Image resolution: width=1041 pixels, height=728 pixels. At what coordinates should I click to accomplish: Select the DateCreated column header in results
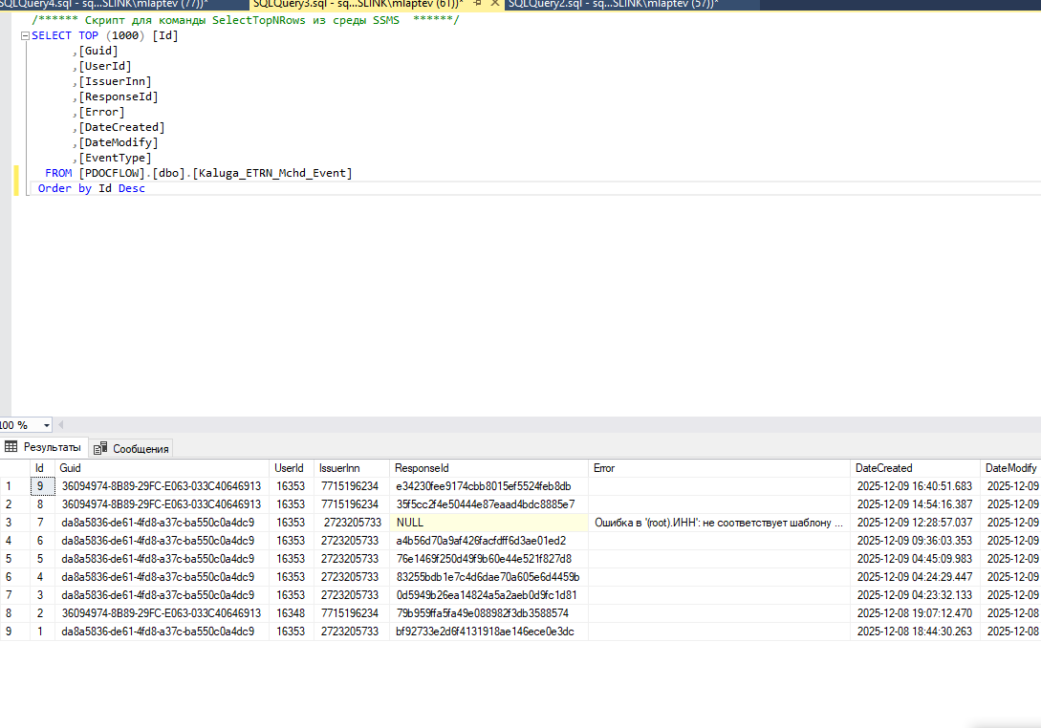[916, 468]
